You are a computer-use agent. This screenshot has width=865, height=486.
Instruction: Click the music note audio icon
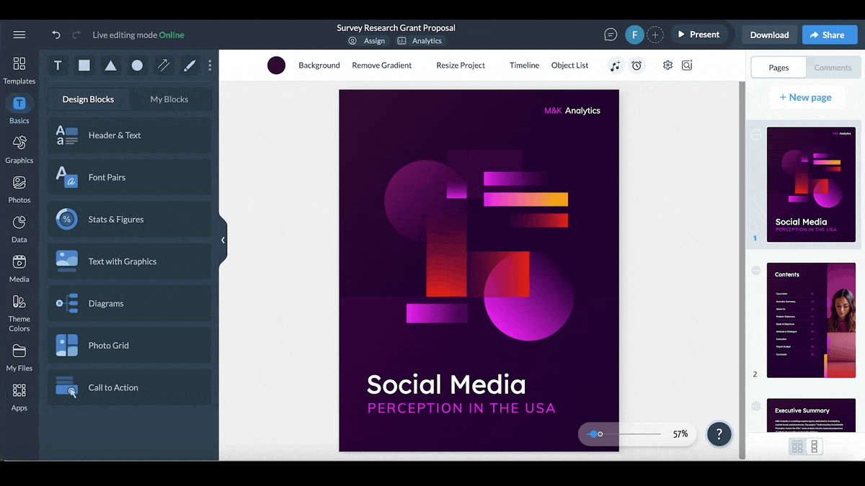[615, 66]
